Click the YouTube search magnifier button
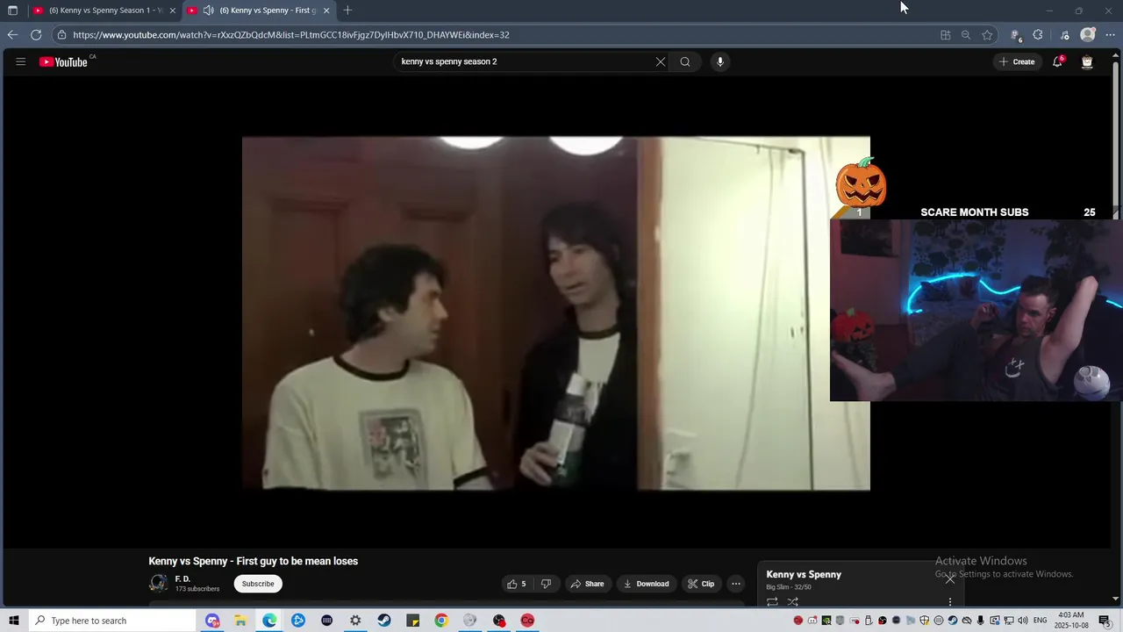The height and width of the screenshot is (632, 1123). point(685,61)
